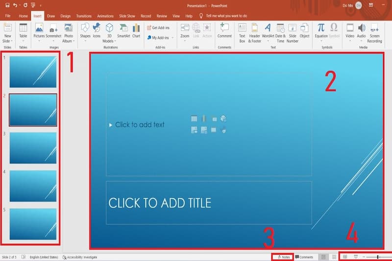Click the Photo Album icon
The height and width of the screenshot is (261, 392).
(68, 28)
